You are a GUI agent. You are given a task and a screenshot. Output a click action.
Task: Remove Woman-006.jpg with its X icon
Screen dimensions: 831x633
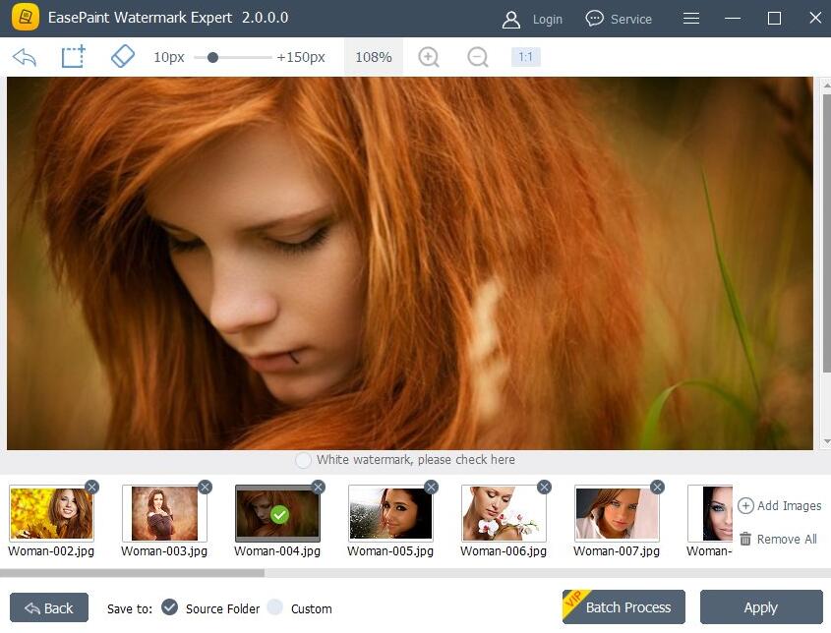[x=544, y=487]
